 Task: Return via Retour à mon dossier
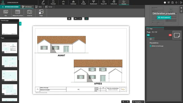point(10,7)
